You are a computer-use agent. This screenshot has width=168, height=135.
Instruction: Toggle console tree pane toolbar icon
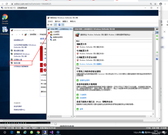(55, 25)
